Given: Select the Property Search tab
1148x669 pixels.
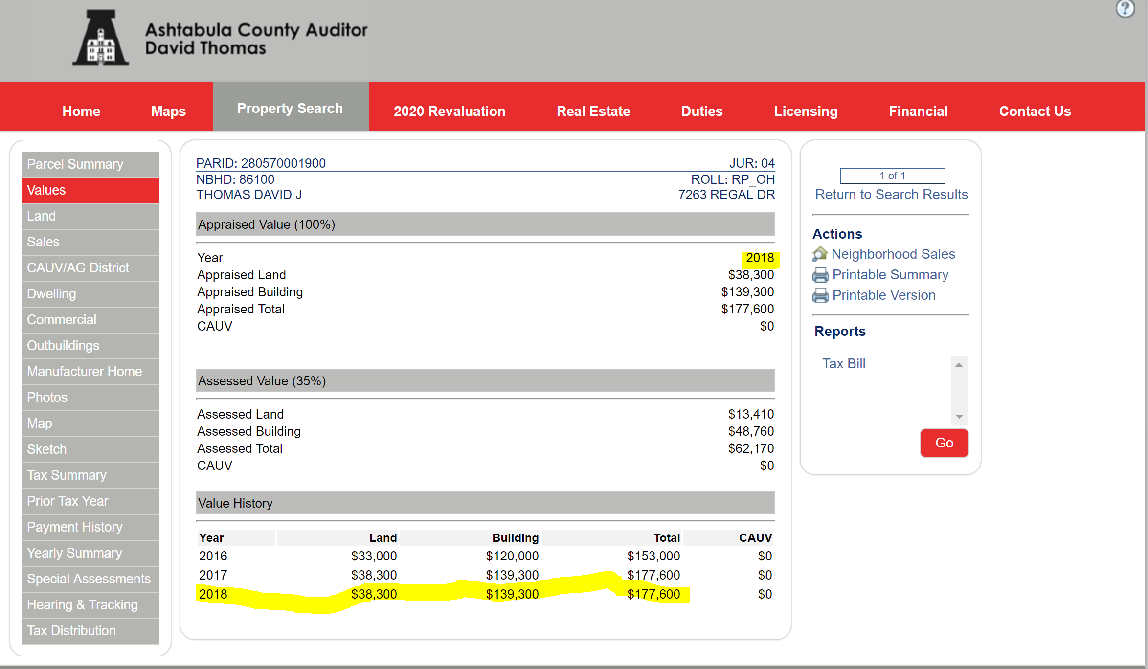Looking at the screenshot, I should [290, 108].
